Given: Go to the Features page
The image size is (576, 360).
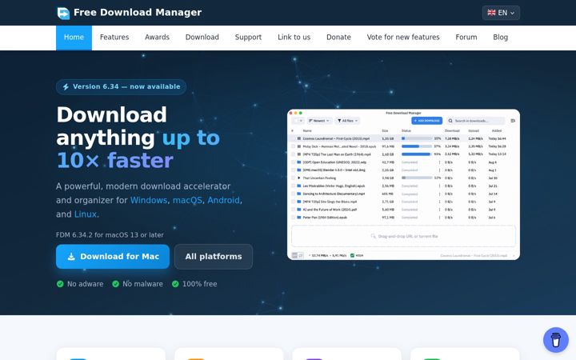Looking at the screenshot, I should pos(114,38).
